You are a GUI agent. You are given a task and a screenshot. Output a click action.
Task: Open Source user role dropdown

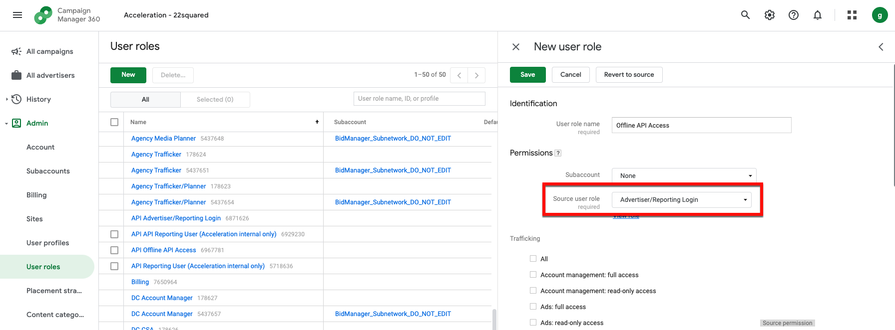coord(681,200)
